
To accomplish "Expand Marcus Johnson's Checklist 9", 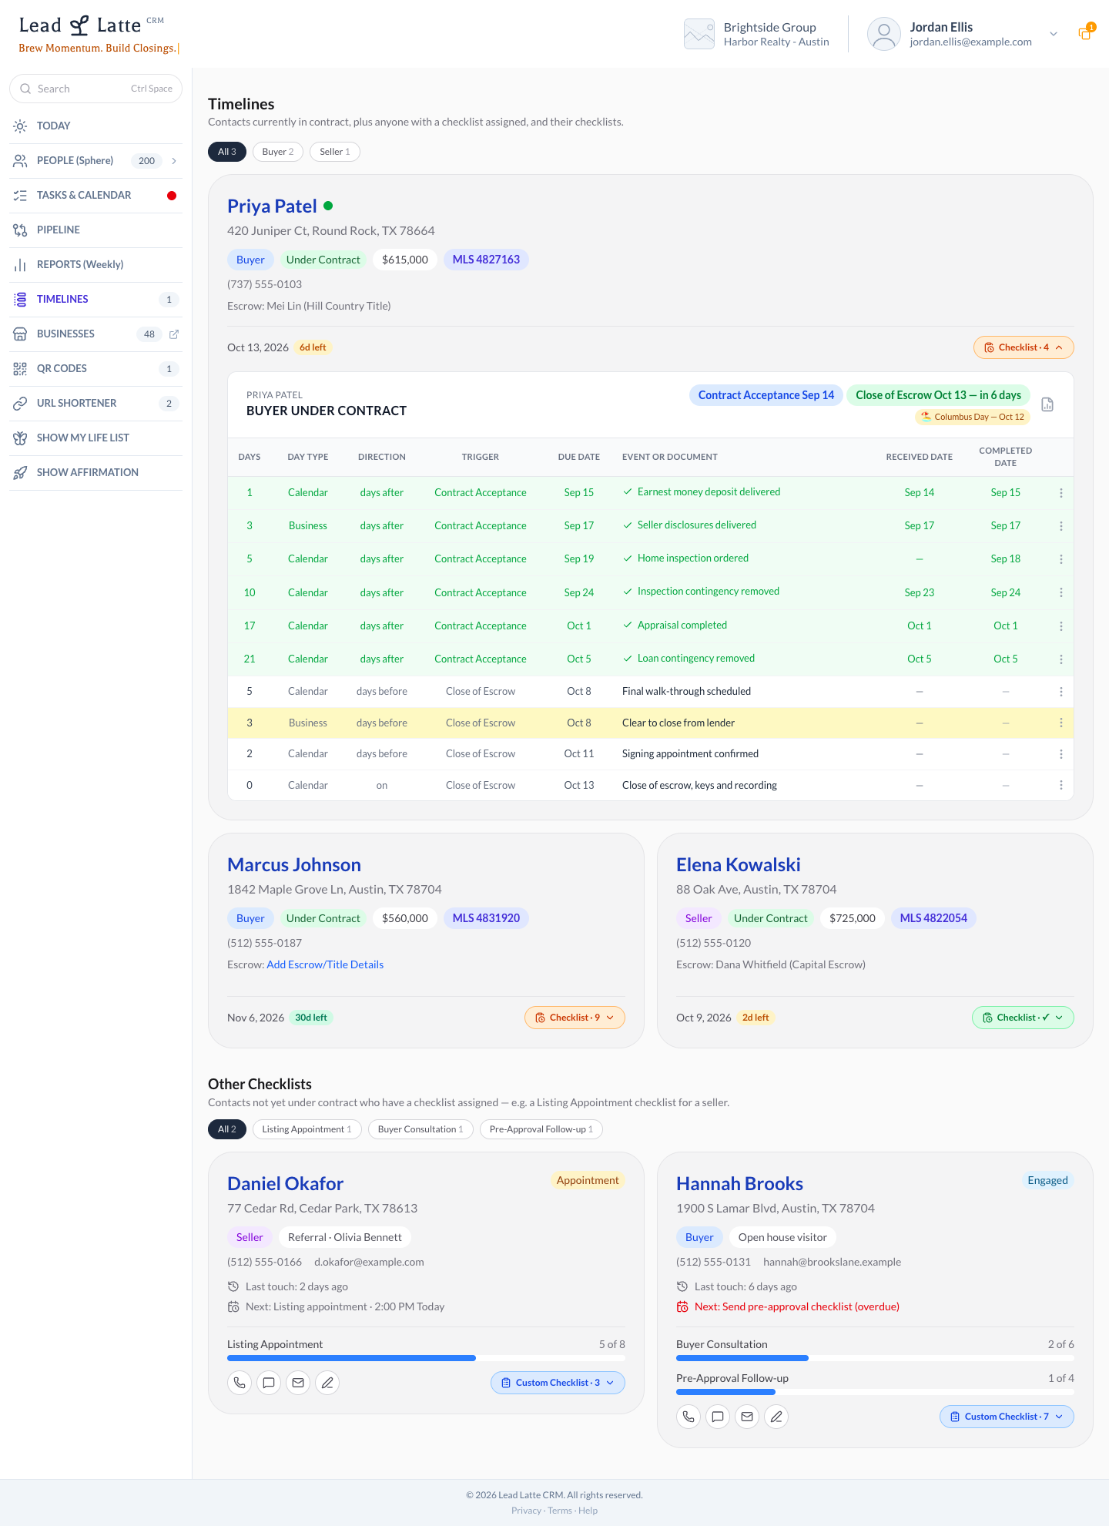I will pos(575,1018).
